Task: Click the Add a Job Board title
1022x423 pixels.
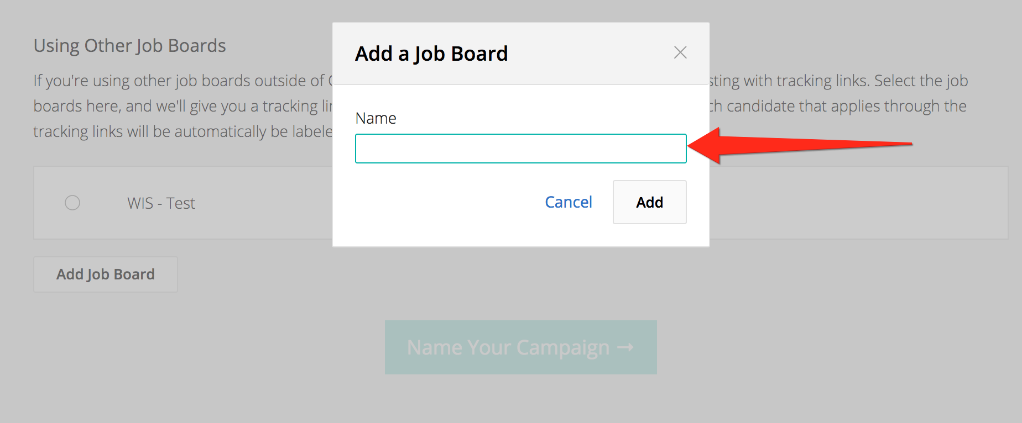Action: point(431,54)
